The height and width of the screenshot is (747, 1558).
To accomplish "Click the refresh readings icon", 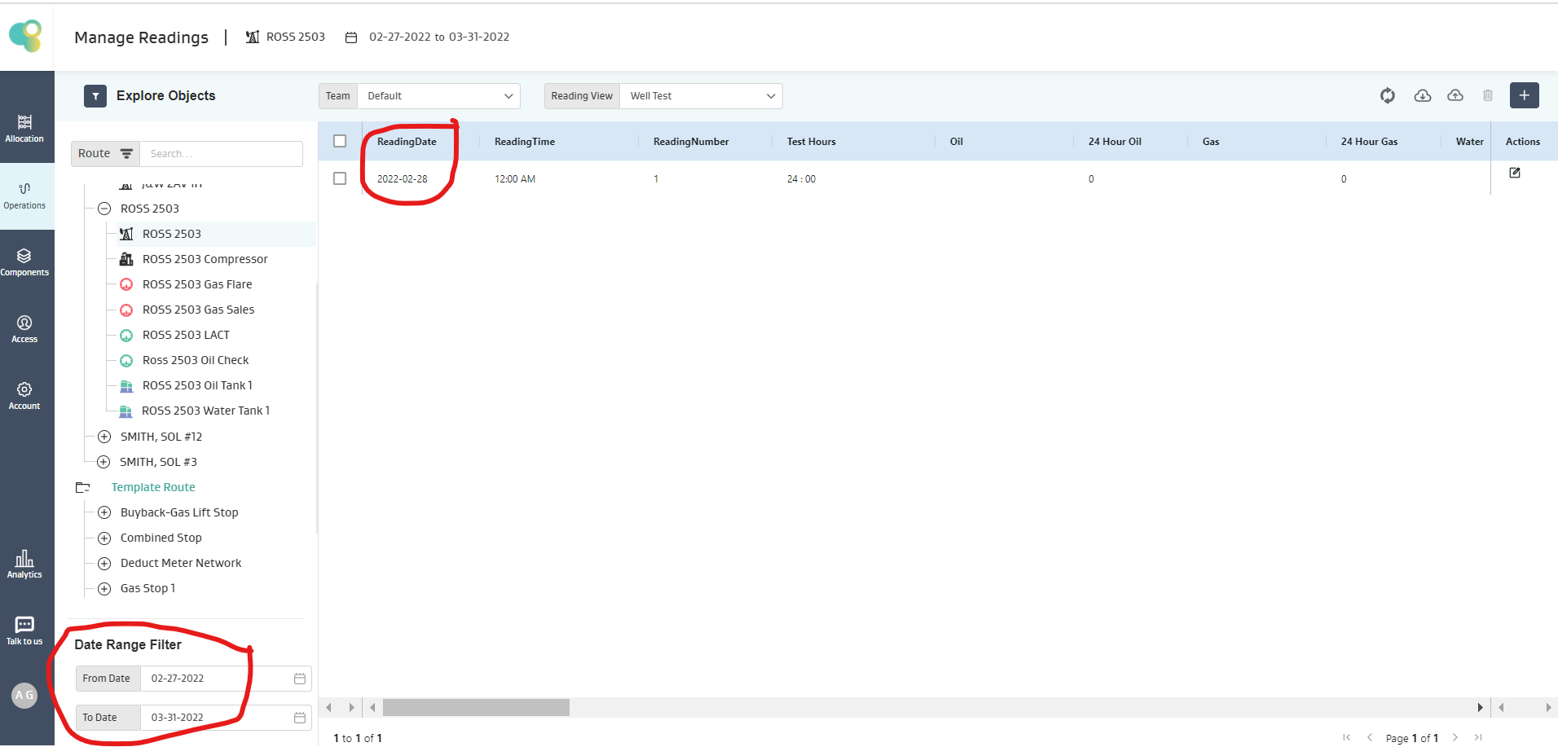I will 1387,95.
